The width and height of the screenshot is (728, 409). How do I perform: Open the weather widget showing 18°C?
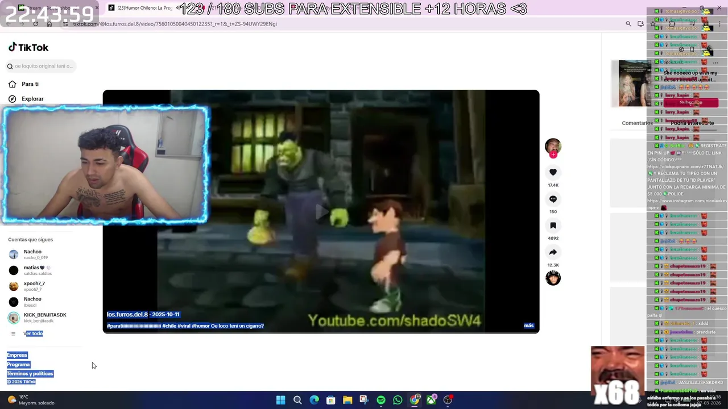click(31, 400)
